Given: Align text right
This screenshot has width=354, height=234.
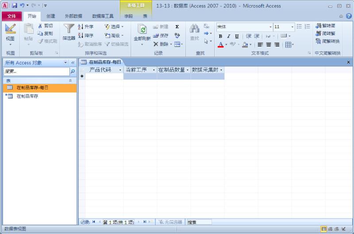Looking at the screenshot, I should pos(277,45).
